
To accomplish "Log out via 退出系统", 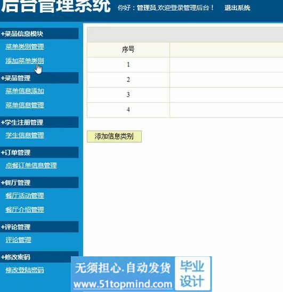I will (x=237, y=8).
